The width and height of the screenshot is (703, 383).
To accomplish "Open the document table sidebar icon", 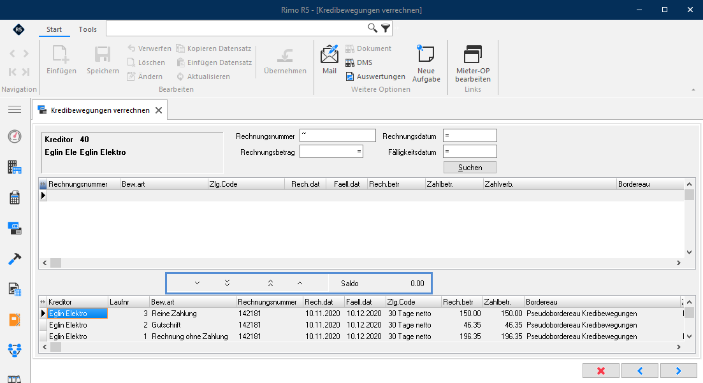I will [x=15, y=289].
